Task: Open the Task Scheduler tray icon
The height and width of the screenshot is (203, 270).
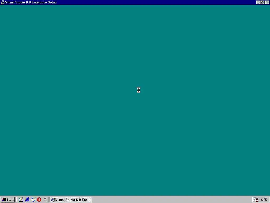Action: pos(256,200)
